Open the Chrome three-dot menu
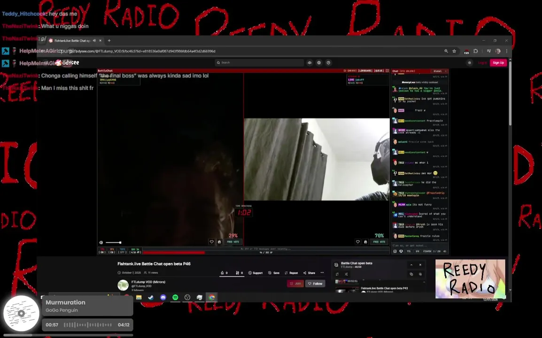The image size is (542, 338). tap(507, 51)
